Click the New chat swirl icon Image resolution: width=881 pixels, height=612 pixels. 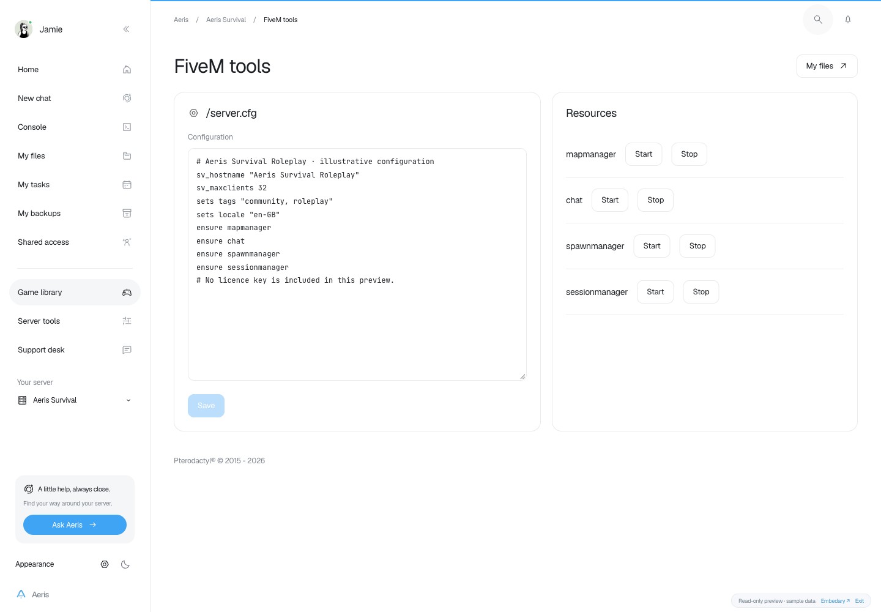tap(127, 98)
